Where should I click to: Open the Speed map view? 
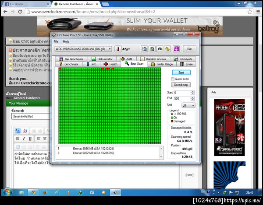181,85
